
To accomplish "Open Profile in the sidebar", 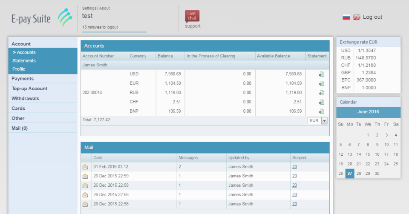I will pyautogui.click(x=19, y=69).
